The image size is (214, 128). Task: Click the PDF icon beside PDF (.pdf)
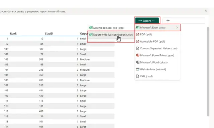(137, 34)
